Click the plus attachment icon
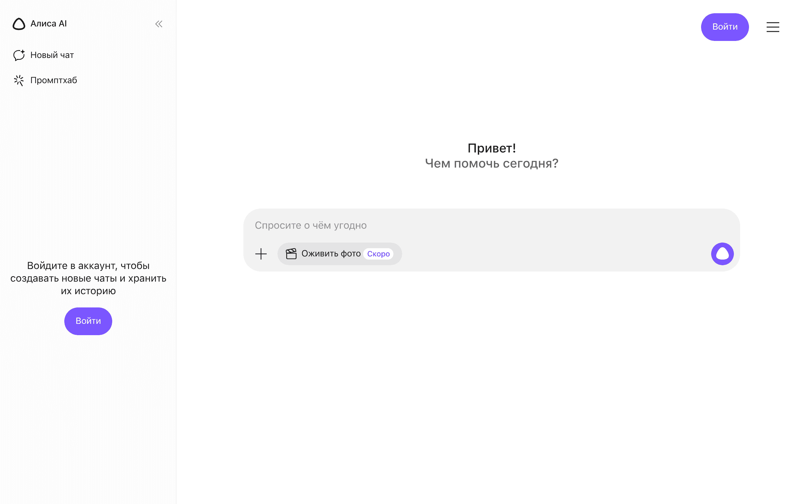This screenshot has width=807, height=504. tap(261, 254)
